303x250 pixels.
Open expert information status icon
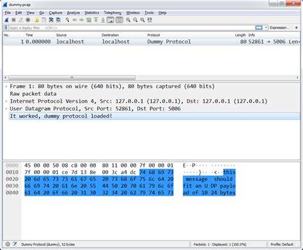[8, 244]
